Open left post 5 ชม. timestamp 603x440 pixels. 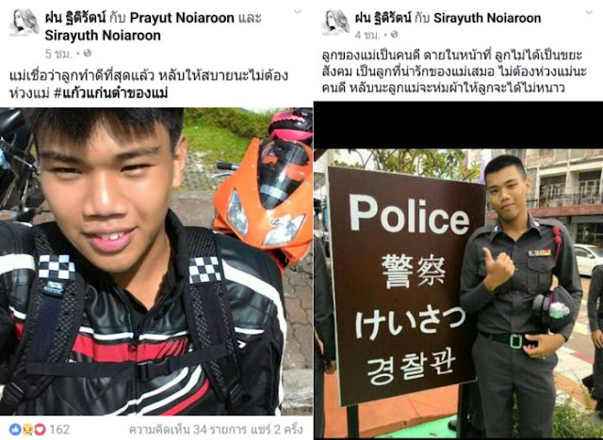click(x=58, y=54)
